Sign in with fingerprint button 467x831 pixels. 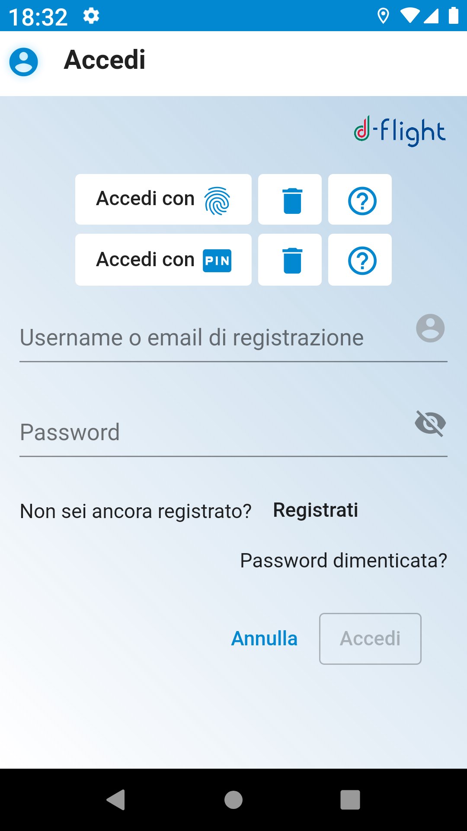click(x=163, y=199)
